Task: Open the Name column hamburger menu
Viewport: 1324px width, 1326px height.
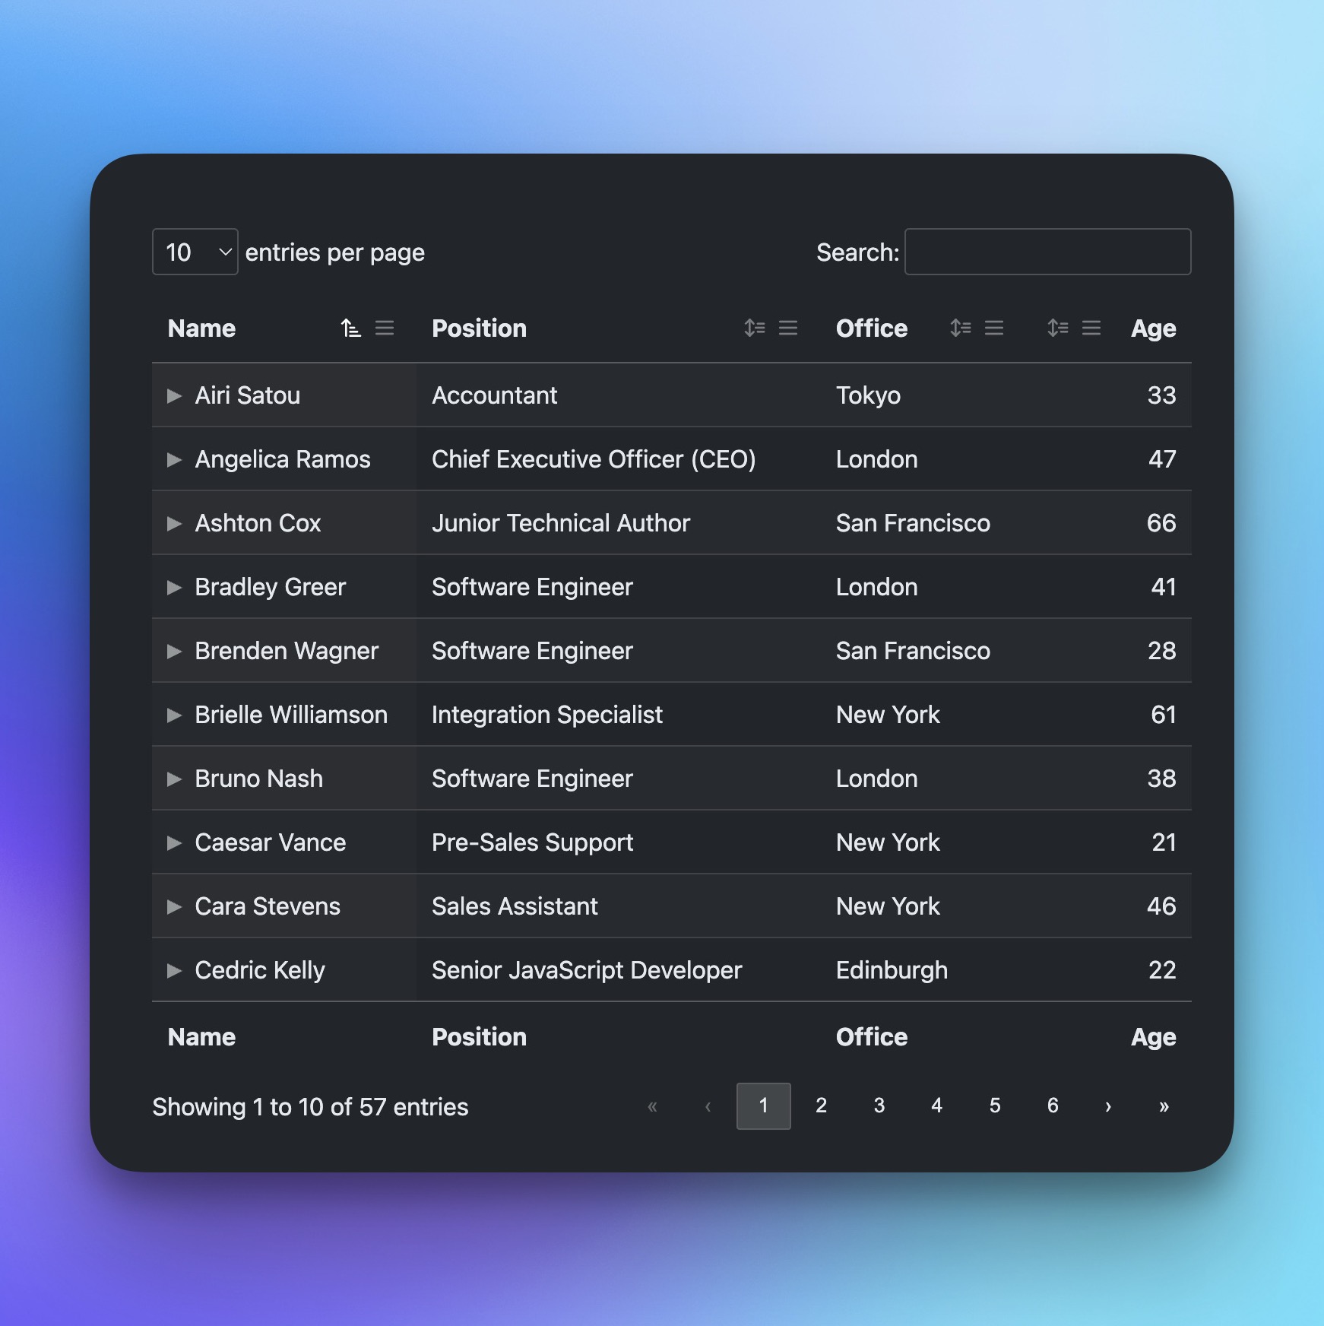Action: click(x=385, y=328)
